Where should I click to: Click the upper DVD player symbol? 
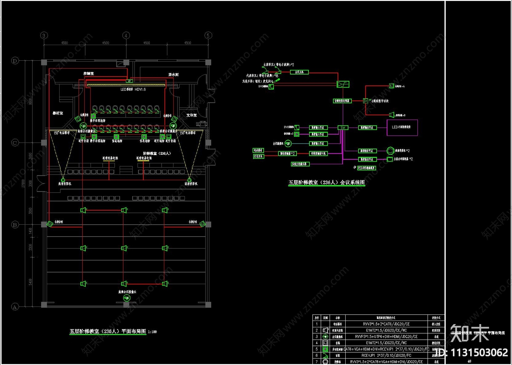(x=271, y=87)
